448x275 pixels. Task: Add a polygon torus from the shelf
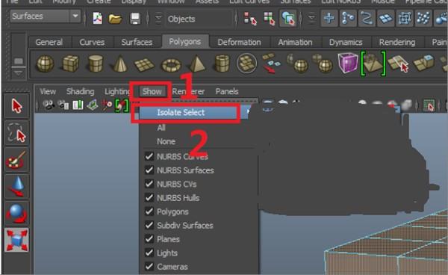click(x=171, y=64)
